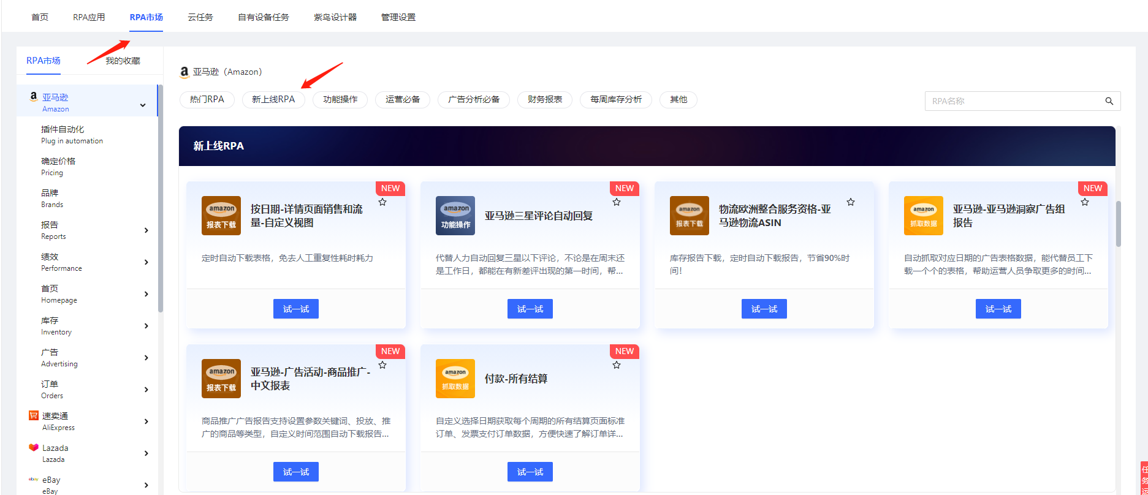Click the Lazada heart icon

point(34,447)
